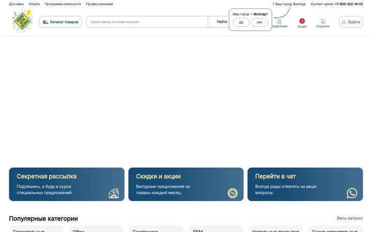
Task: Open the Акции promotions icon
Action: [302, 23]
